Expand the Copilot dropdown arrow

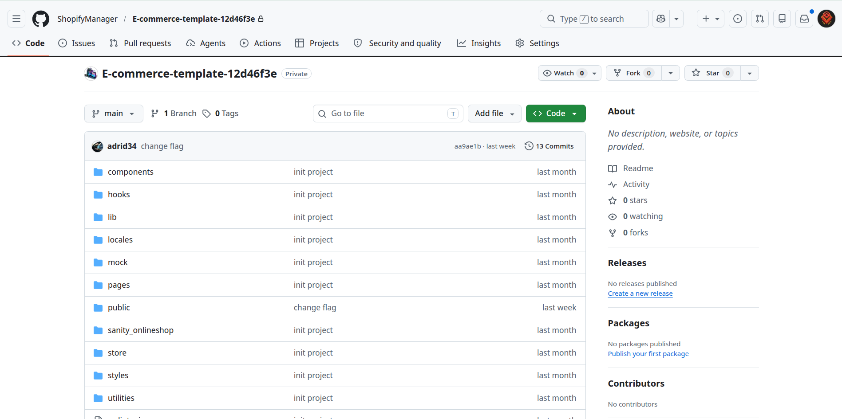676,19
